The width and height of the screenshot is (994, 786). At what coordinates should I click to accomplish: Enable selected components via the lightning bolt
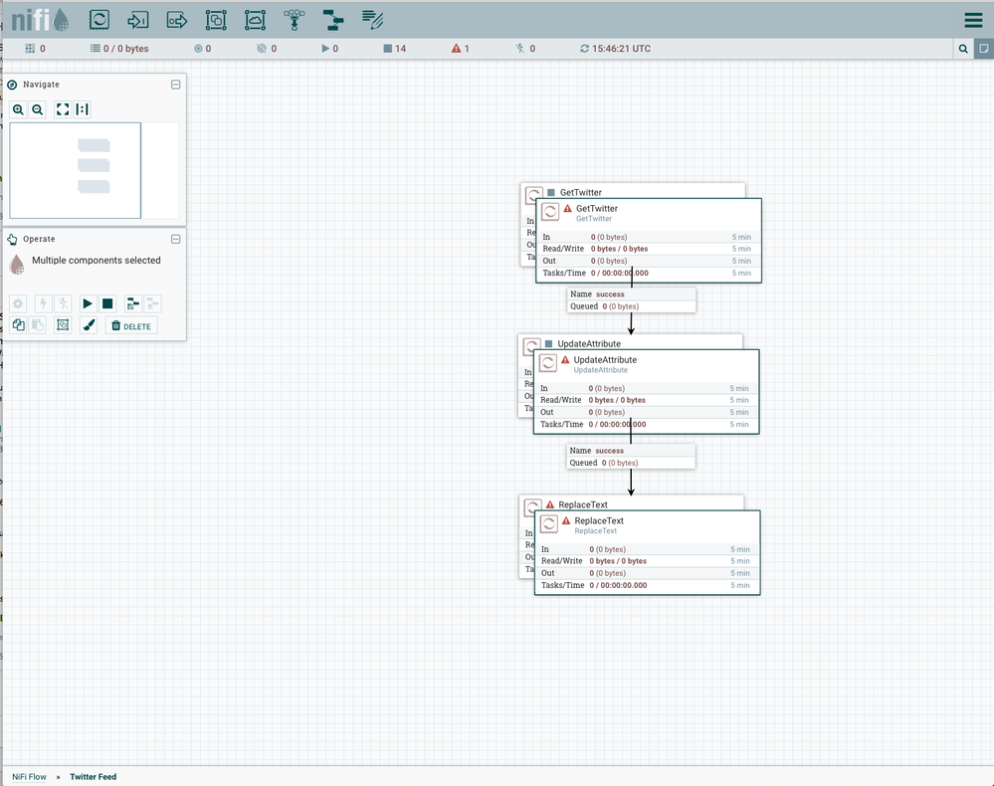click(x=44, y=303)
